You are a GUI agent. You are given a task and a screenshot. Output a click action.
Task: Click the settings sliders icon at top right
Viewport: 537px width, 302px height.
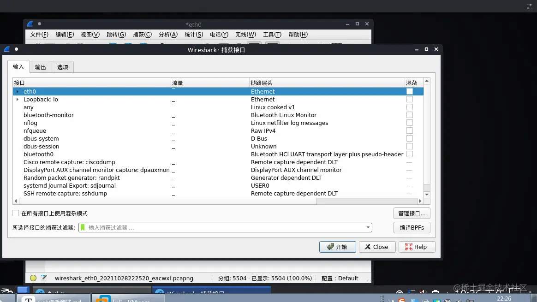[x=530, y=6]
